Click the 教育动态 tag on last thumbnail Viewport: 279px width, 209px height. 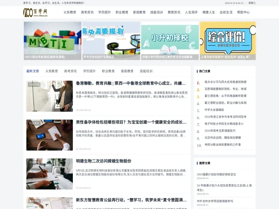pyautogui.click(x=34, y=201)
